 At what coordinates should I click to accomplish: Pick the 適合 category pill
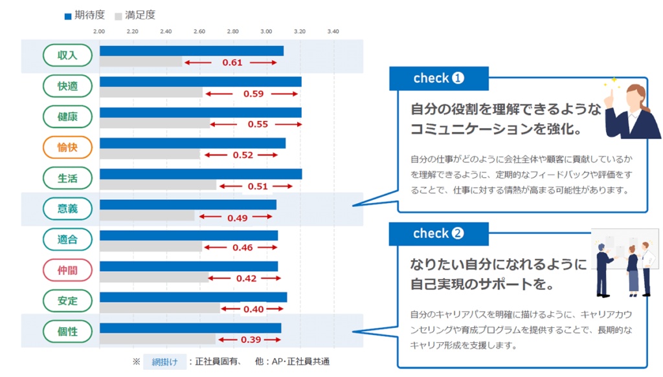coord(67,240)
